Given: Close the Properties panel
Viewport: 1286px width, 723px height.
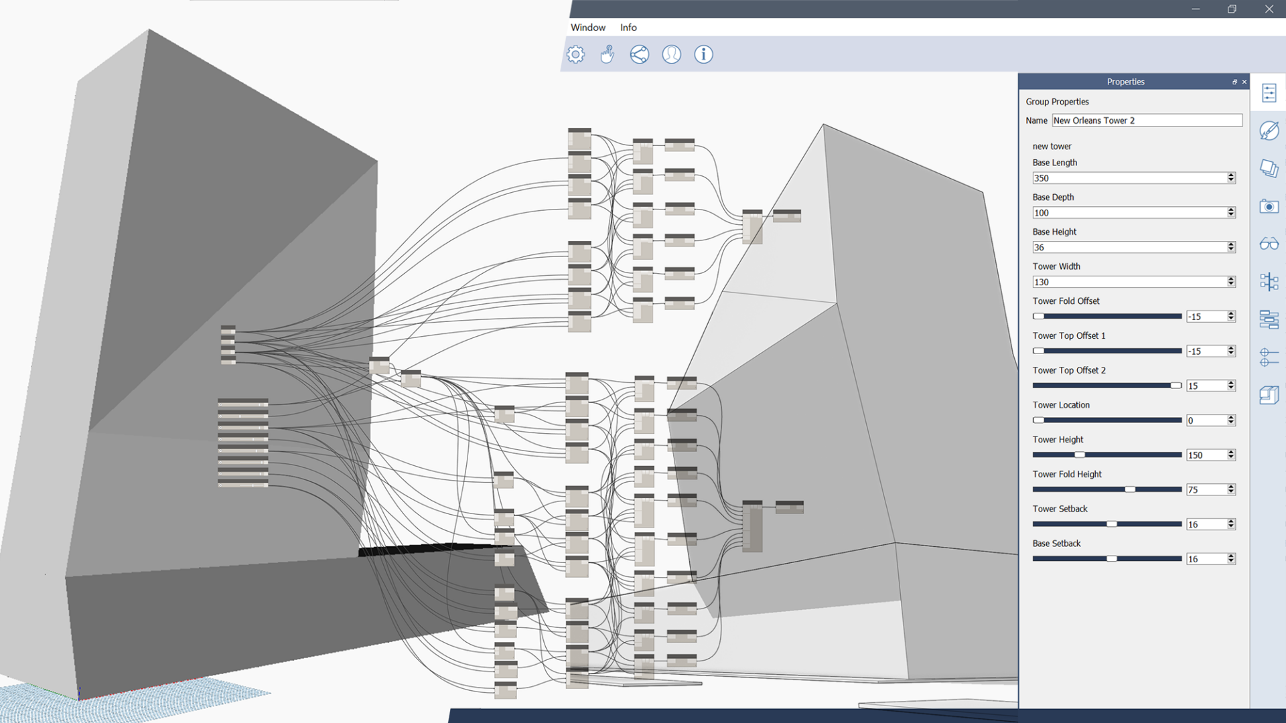Looking at the screenshot, I should coord(1244,80).
